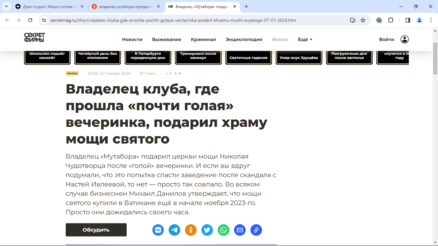Close the Дзен-студия tab
The image size is (438, 246).
click(x=81, y=7)
